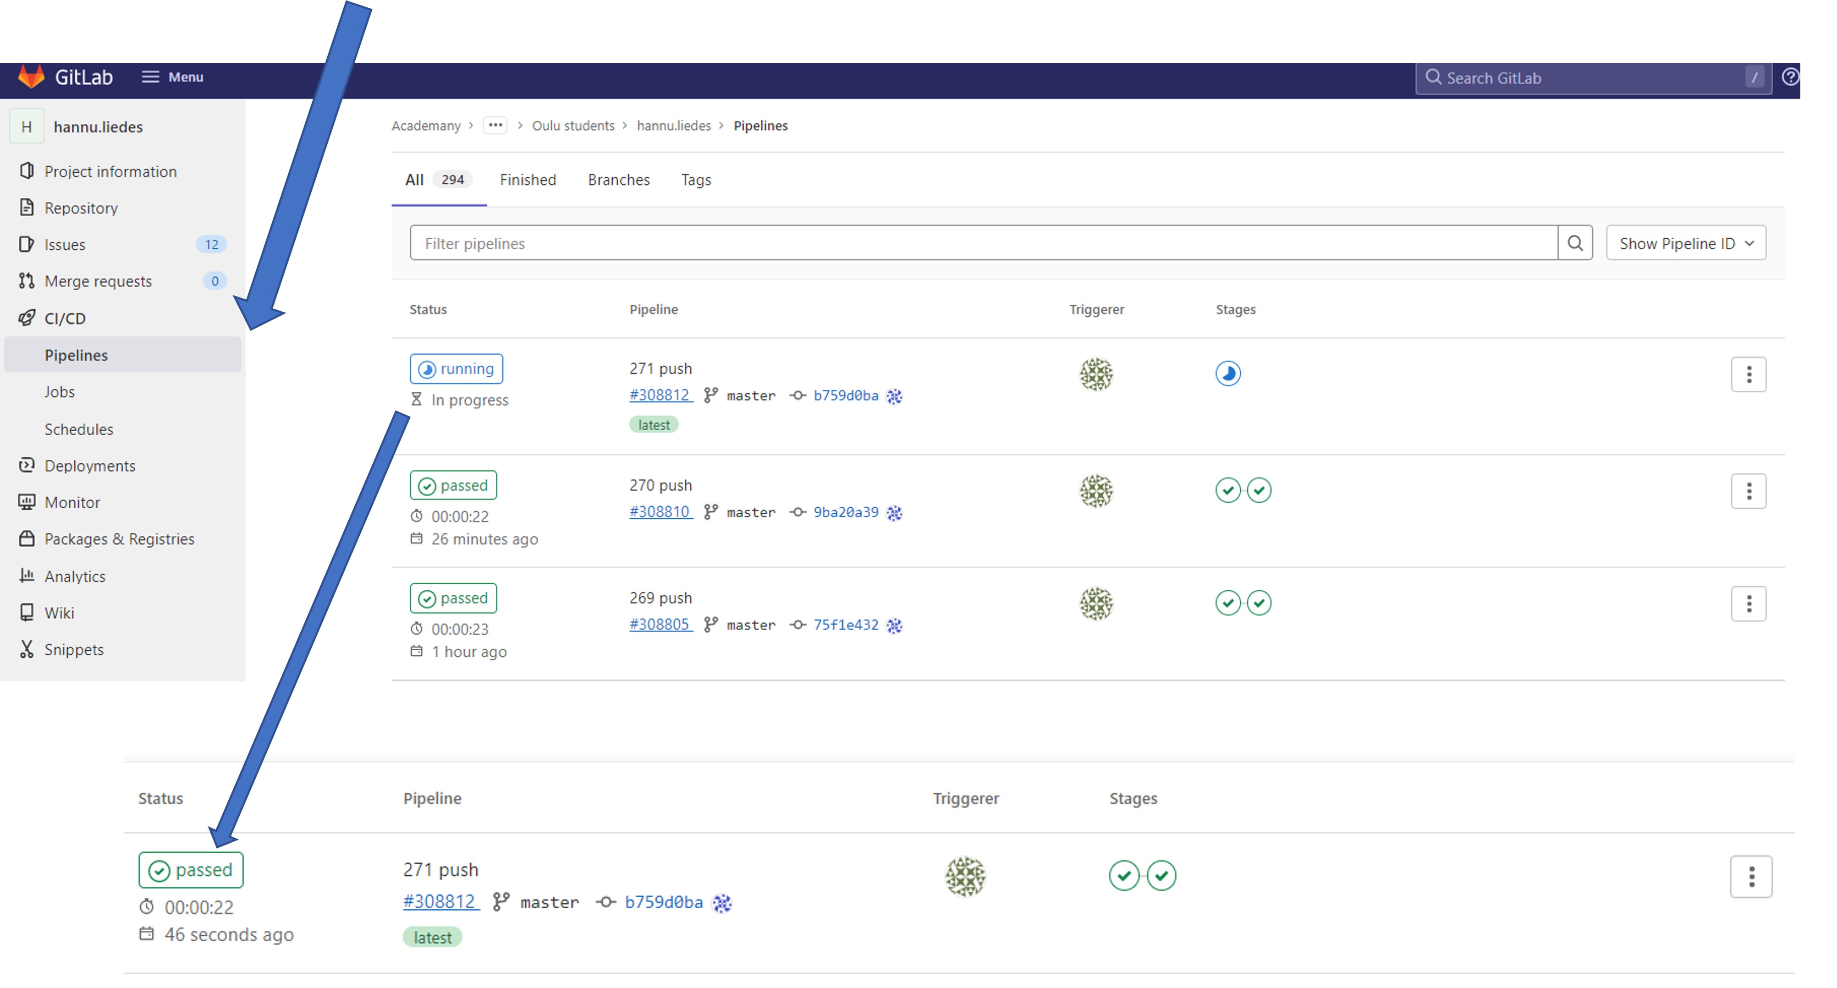Open pipeline #308812 in upper list

660,395
